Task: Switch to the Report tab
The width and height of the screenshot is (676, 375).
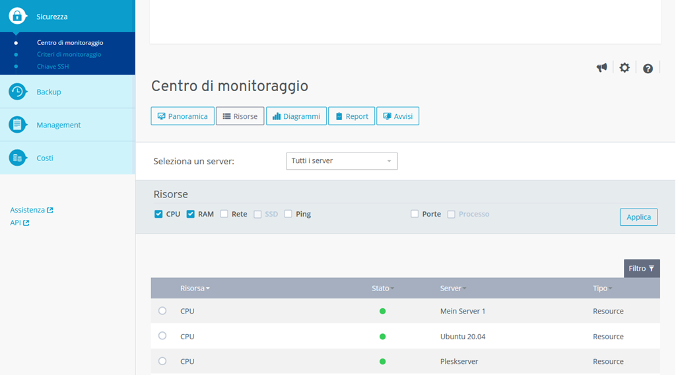Action: point(351,116)
